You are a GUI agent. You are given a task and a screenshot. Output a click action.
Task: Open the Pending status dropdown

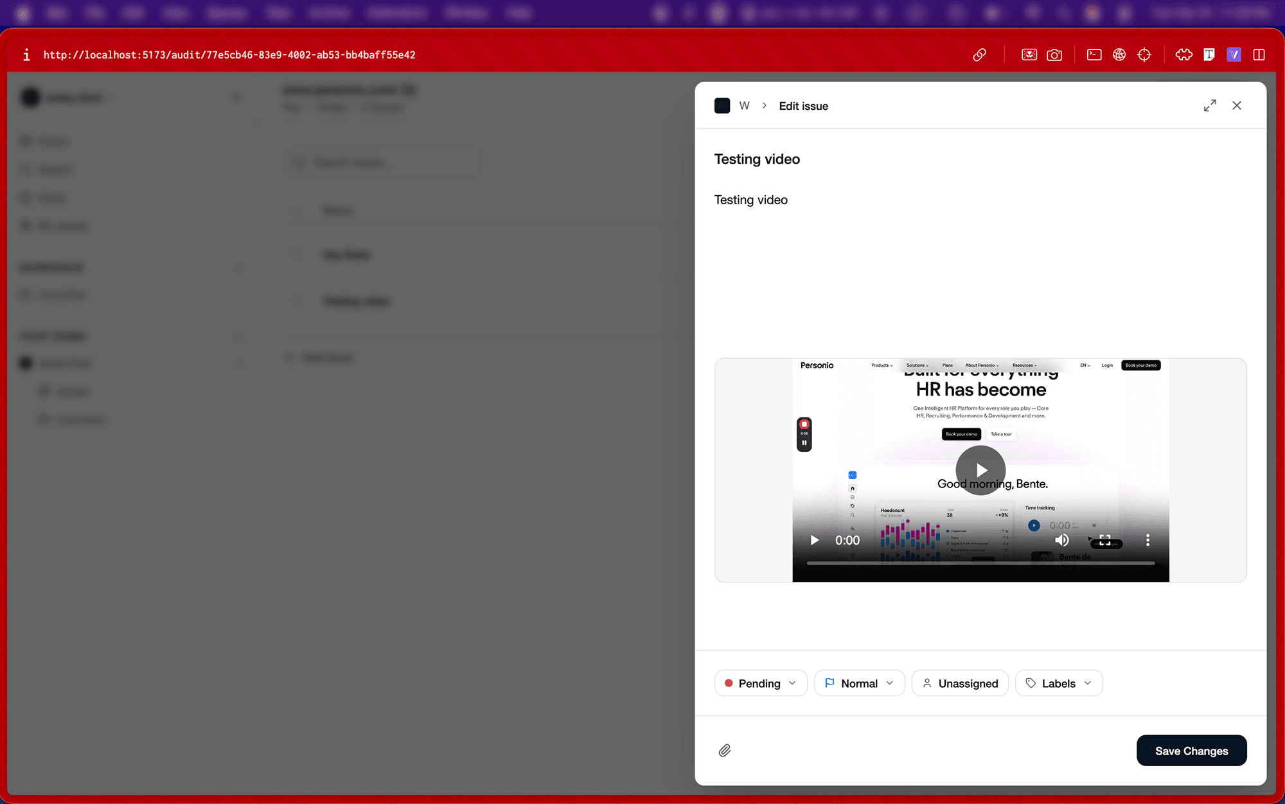tap(761, 683)
